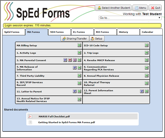Screen dimensions: 165x138
Task: Click the 12. Parent Information Sheet label
Action: tap(98, 92)
